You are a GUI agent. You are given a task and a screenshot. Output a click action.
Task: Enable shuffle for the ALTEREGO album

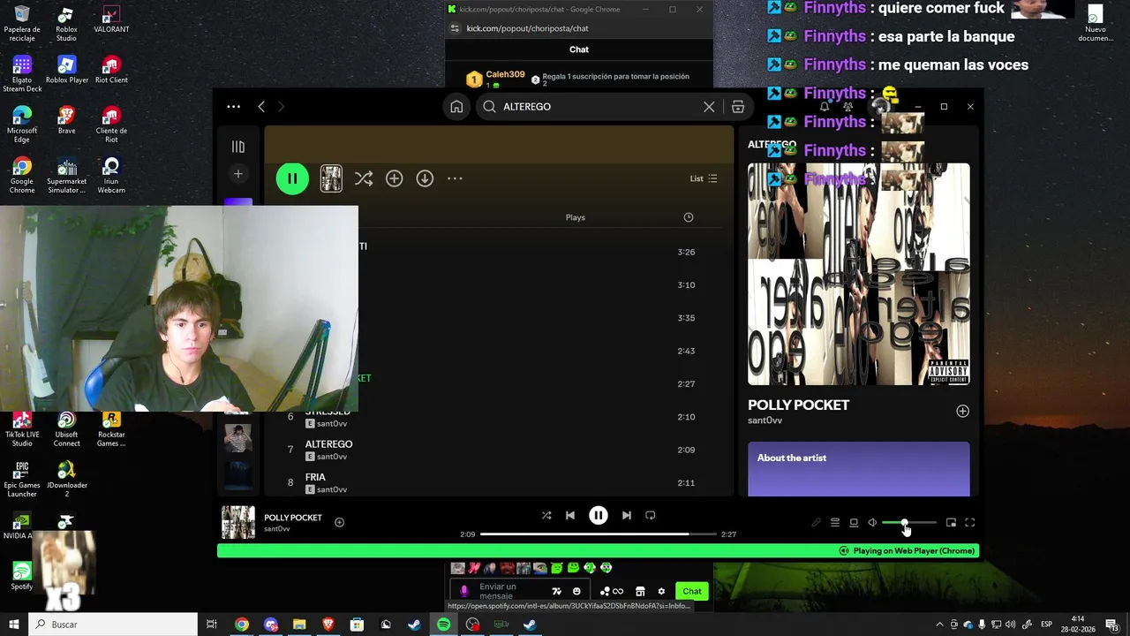point(364,178)
